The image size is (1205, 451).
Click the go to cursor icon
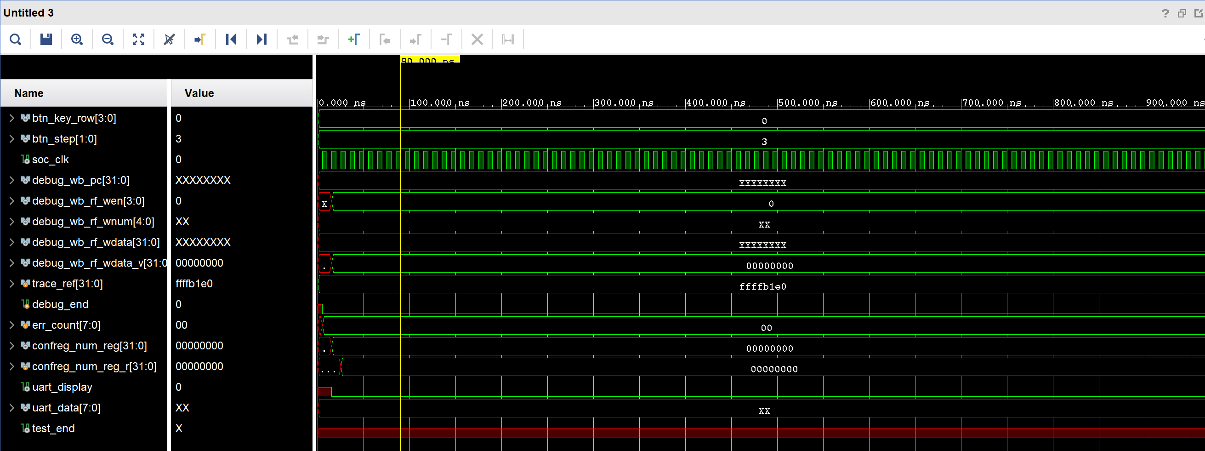point(200,39)
